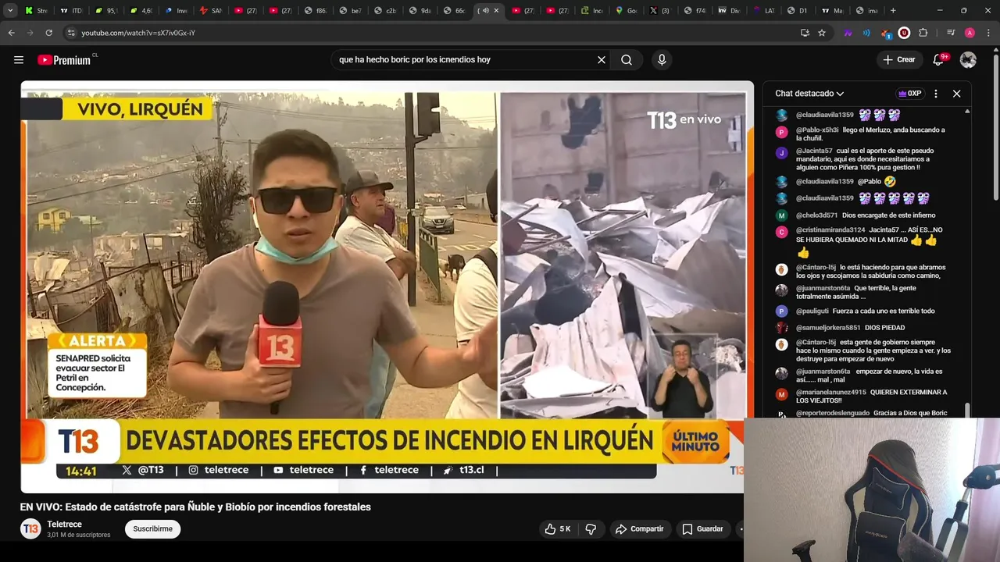The width and height of the screenshot is (1000, 562).
Task: Subscribe to Teletrece with Suscribirme
Action: coord(152,529)
